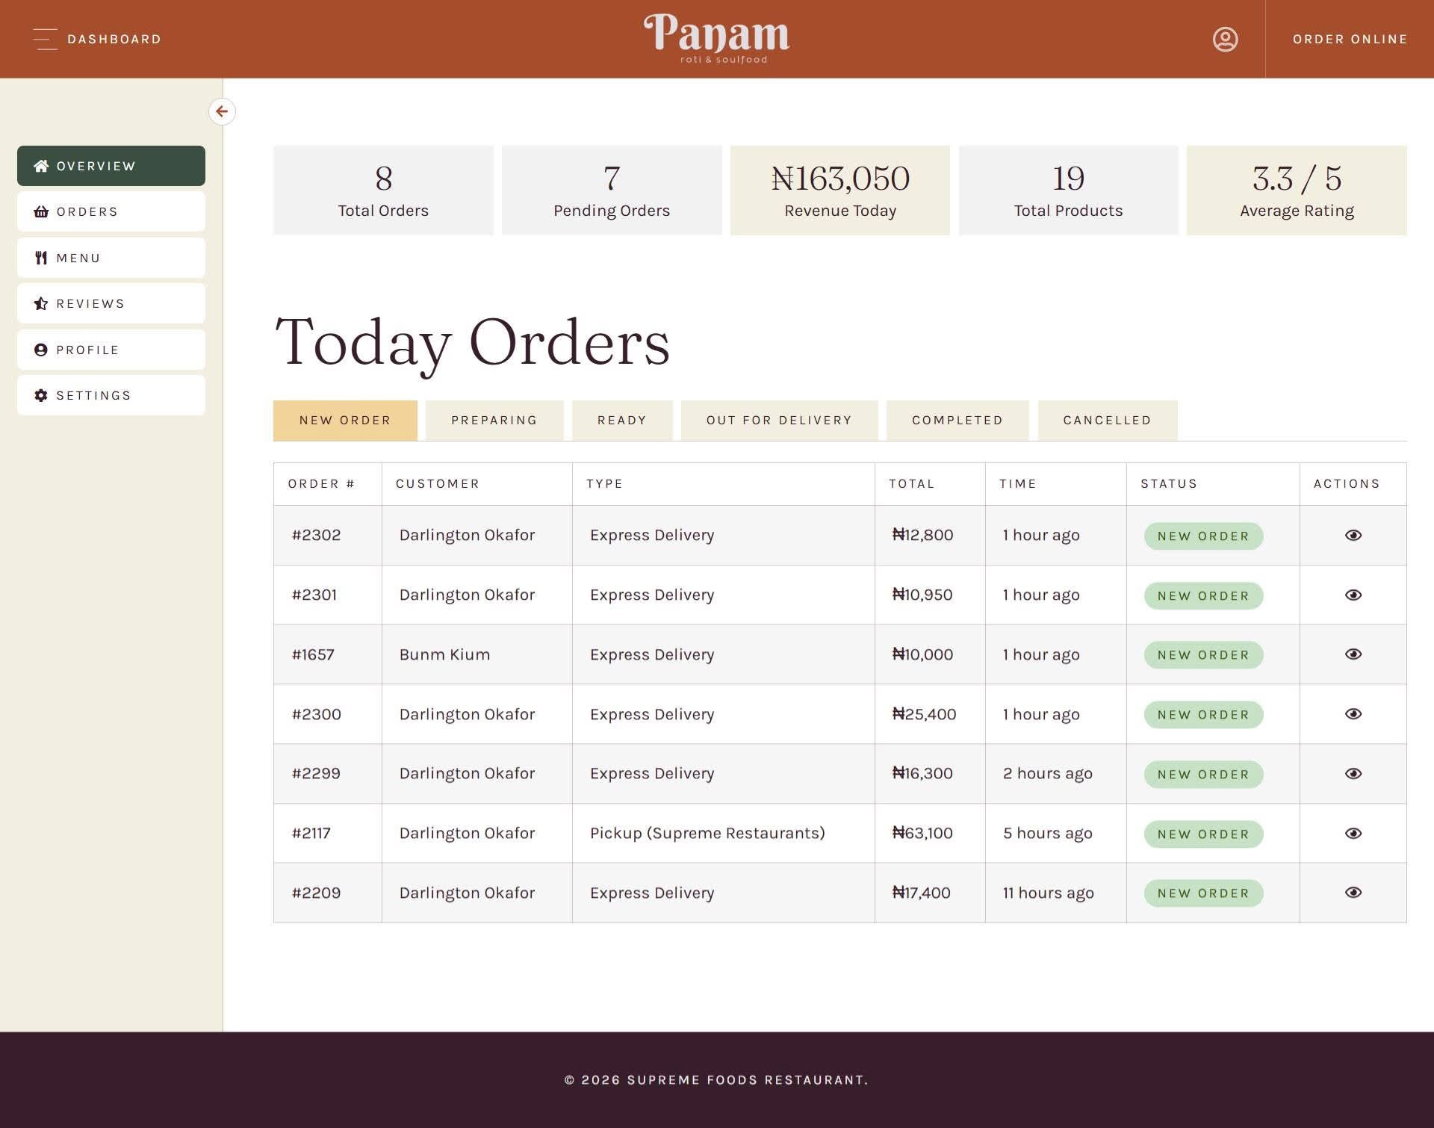
Task: Click the Average Rating stat card
Action: coord(1297,190)
